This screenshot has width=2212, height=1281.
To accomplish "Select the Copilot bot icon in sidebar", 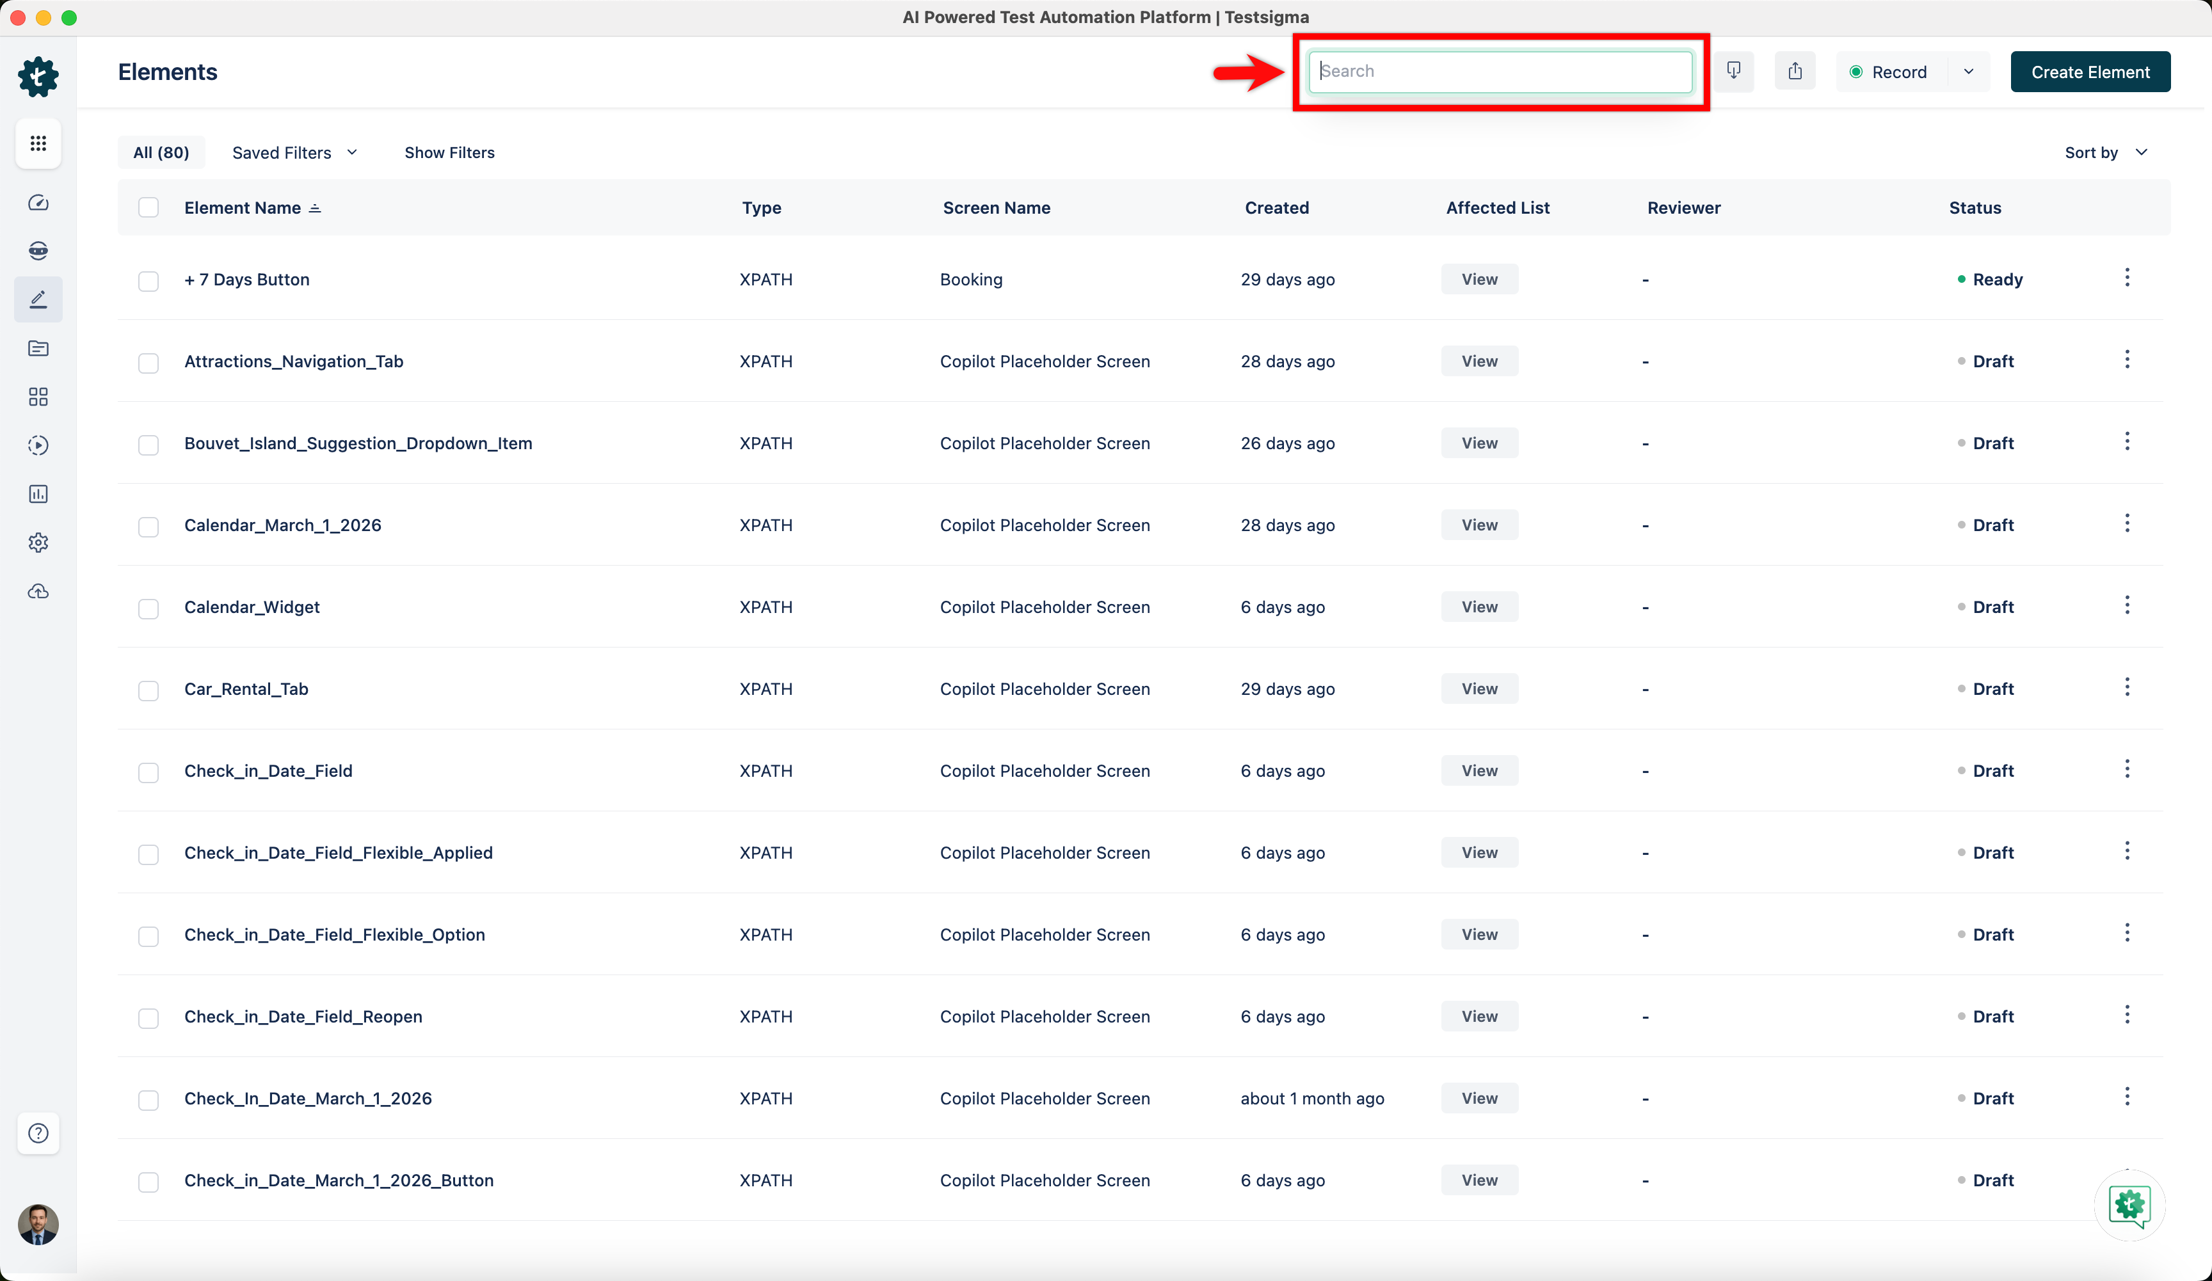I will click(x=38, y=250).
